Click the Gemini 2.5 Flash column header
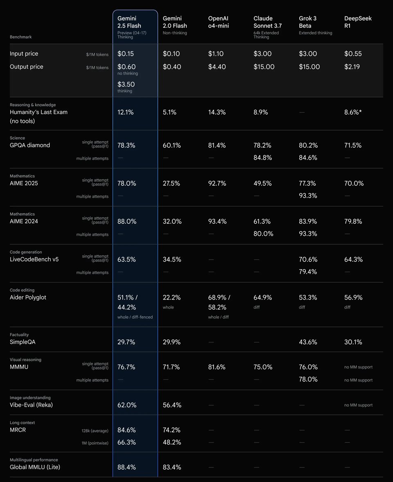393x482 pixels. pyautogui.click(x=129, y=22)
